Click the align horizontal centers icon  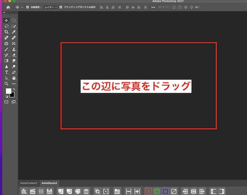pos(107,7)
